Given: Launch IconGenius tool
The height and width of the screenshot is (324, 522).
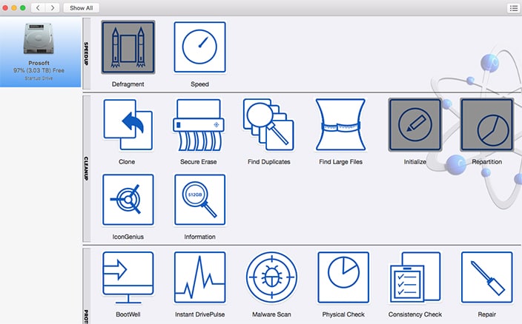Looking at the screenshot, I should 128,200.
